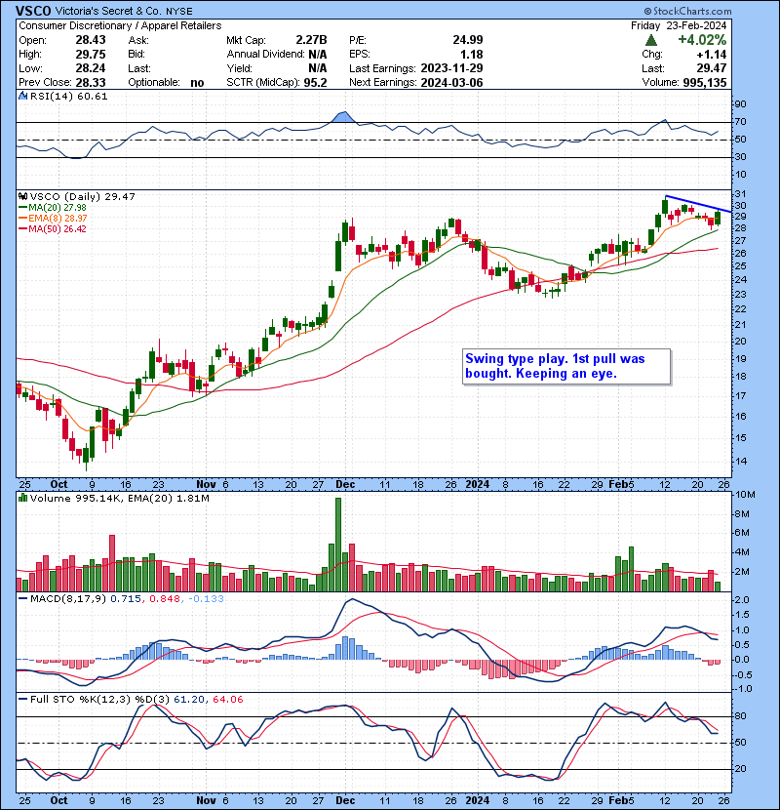Click Last Earnings date 2023-11-29
Image resolution: width=780 pixels, height=810 pixels.
click(451, 68)
